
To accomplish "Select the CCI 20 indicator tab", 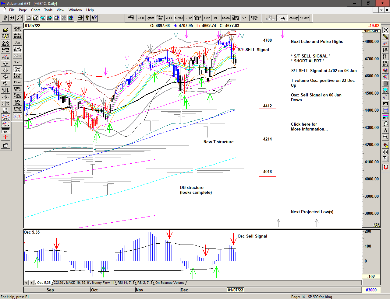I will click(58, 283).
